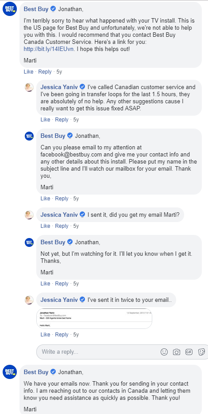The height and width of the screenshot is (414, 208).
Task: Click Best Buy logo avatar on top comment
Action: 10,9
